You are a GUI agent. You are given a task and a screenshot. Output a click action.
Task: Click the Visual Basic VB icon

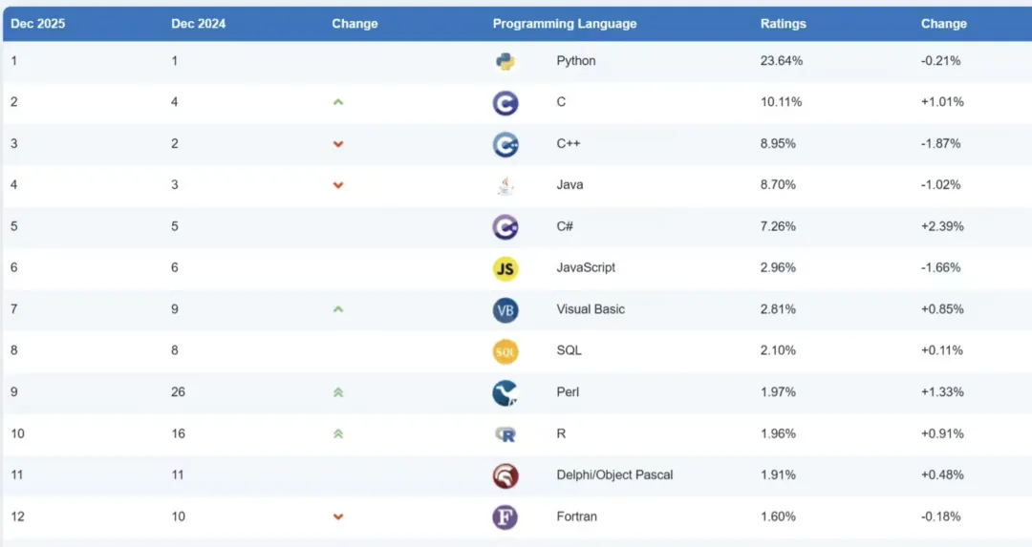click(x=505, y=310)
